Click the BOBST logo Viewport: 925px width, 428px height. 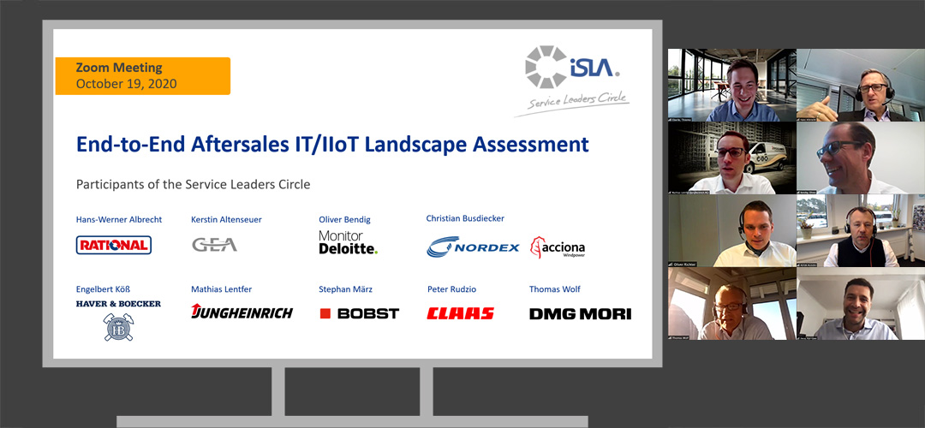point(359,313)
